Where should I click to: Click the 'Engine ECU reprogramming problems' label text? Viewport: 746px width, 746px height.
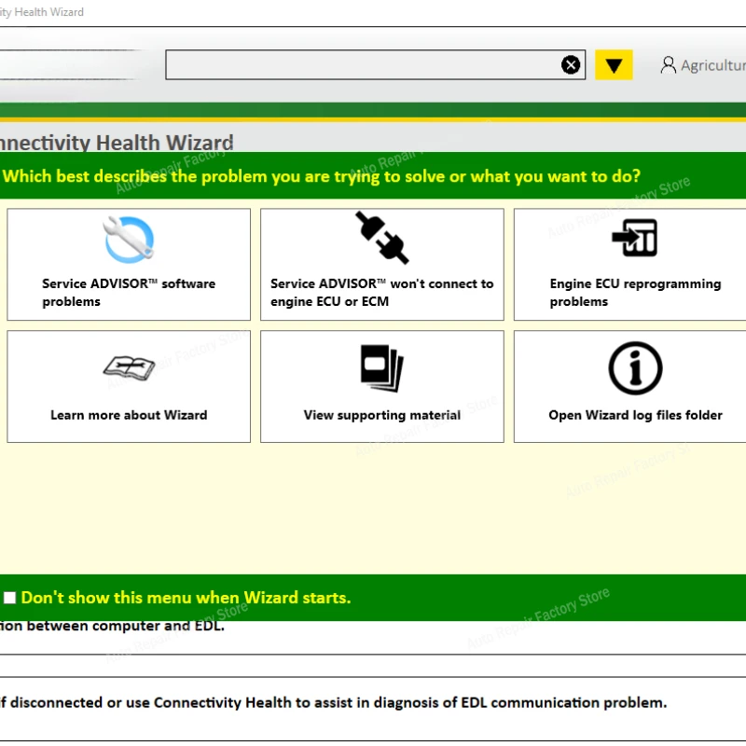(x=635, y=292)
